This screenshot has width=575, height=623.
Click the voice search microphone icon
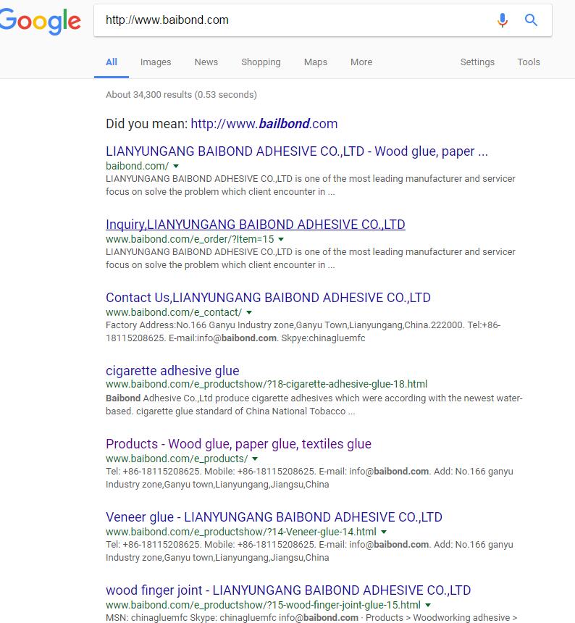[x=503, y=20]
